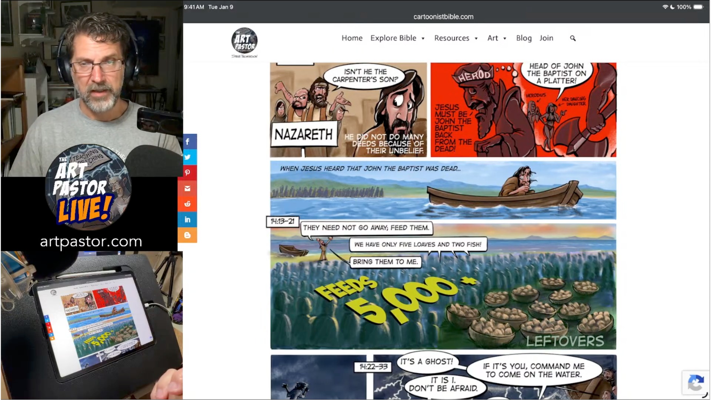Open the red Herod comic panel
This screenshot has width=711, height=400.
523,110
